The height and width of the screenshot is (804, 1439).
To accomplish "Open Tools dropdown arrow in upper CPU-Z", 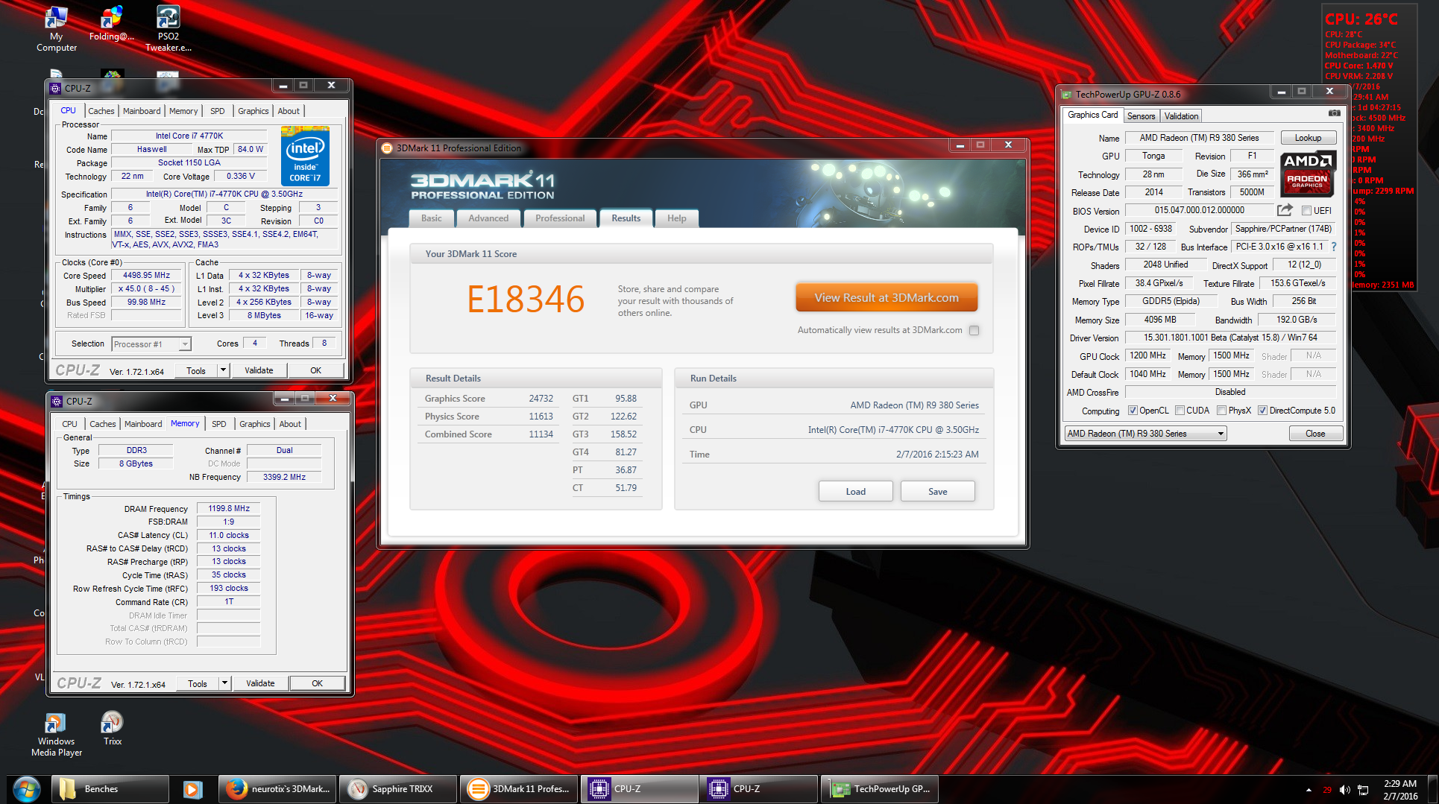I will [x=222, y=370].
